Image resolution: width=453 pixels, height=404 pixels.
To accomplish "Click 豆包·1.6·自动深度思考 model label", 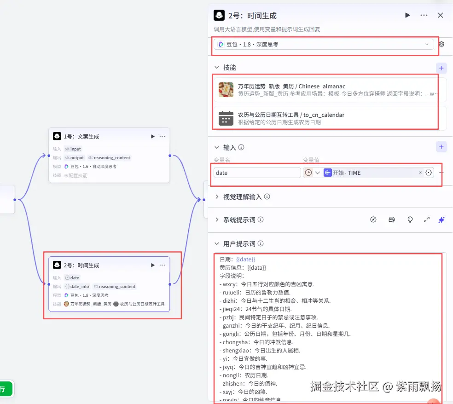I will pyautogui.click(x=90, y=167).
